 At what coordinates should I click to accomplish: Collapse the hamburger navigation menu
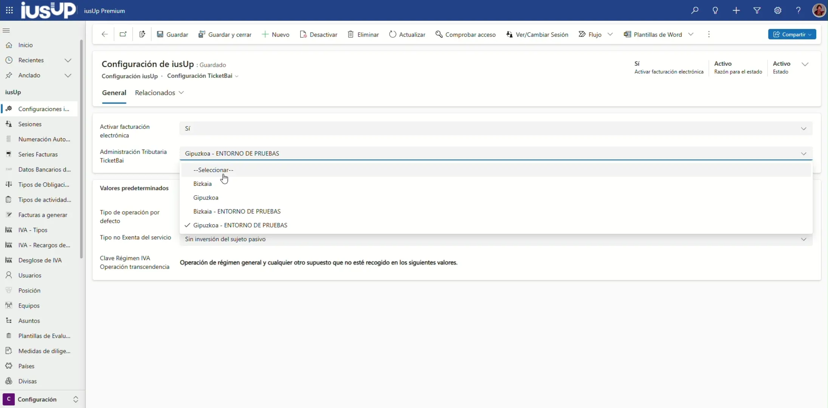[6, 30]
